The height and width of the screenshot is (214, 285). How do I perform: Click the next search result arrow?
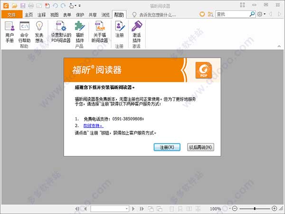click(279, 14)
